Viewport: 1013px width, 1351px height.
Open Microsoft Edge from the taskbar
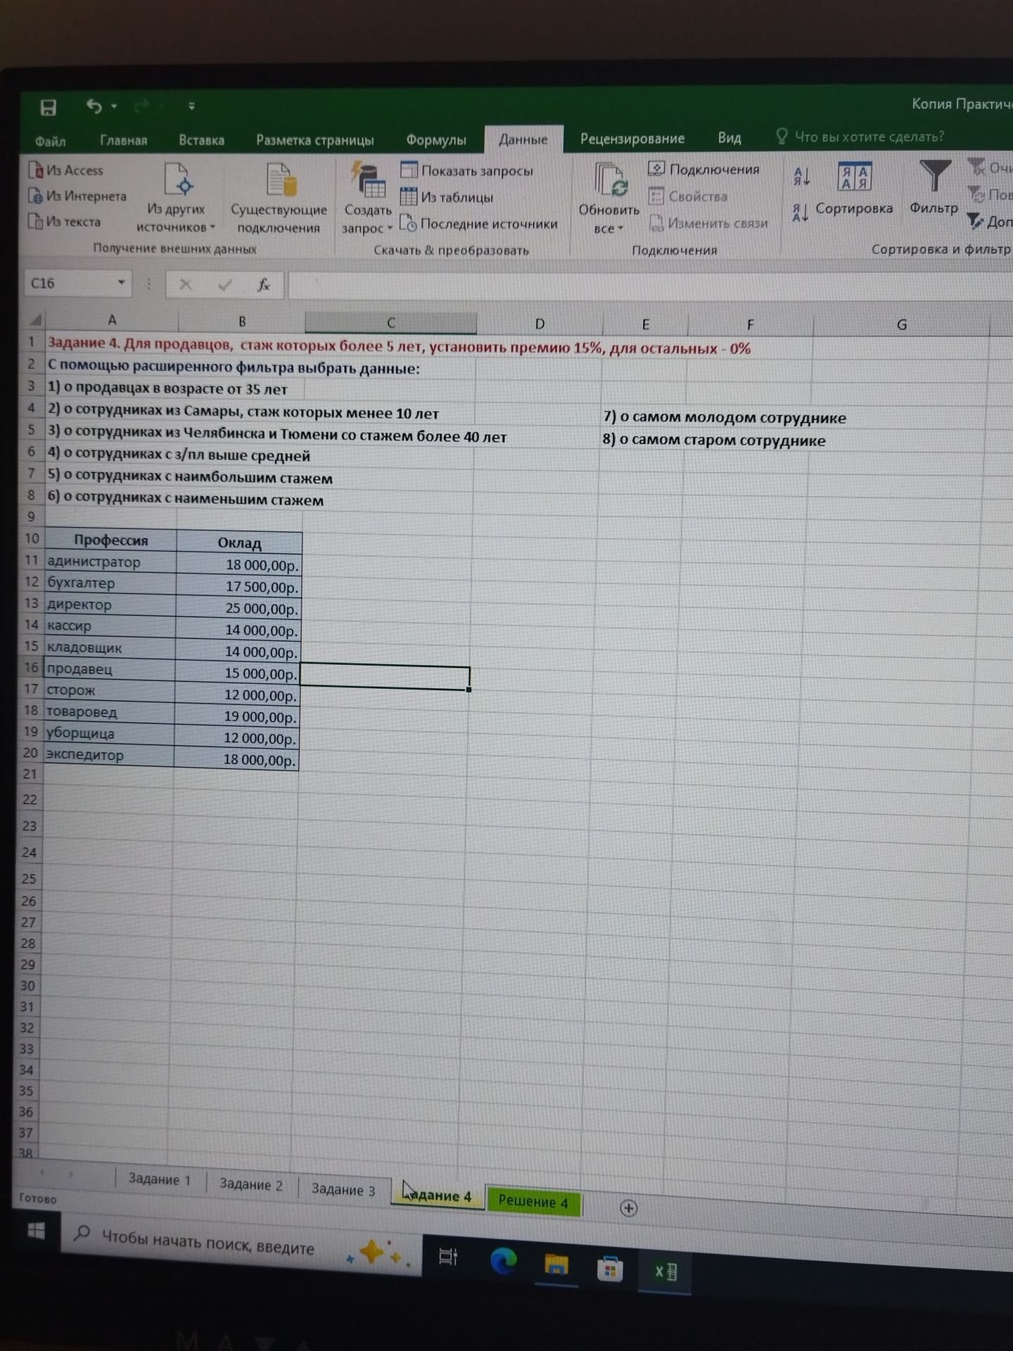pos(504,1260)
